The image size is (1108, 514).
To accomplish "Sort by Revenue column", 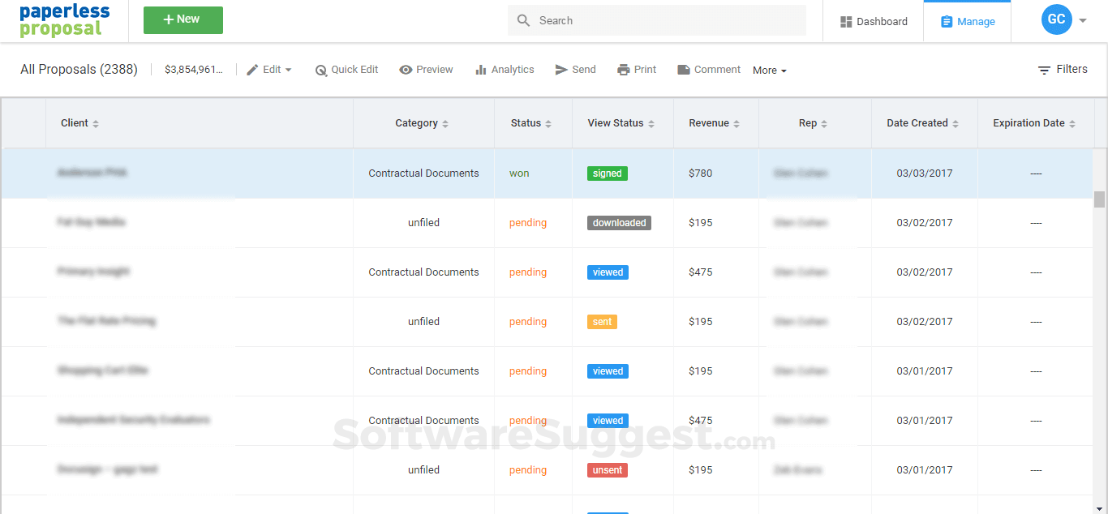I will 715,123.
